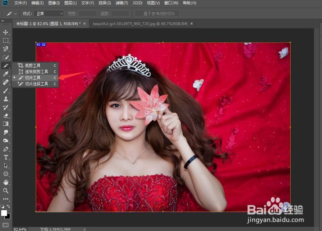Select the History Brush tool
The height and width of the screenshot is (231, 322).
(6, 107)
